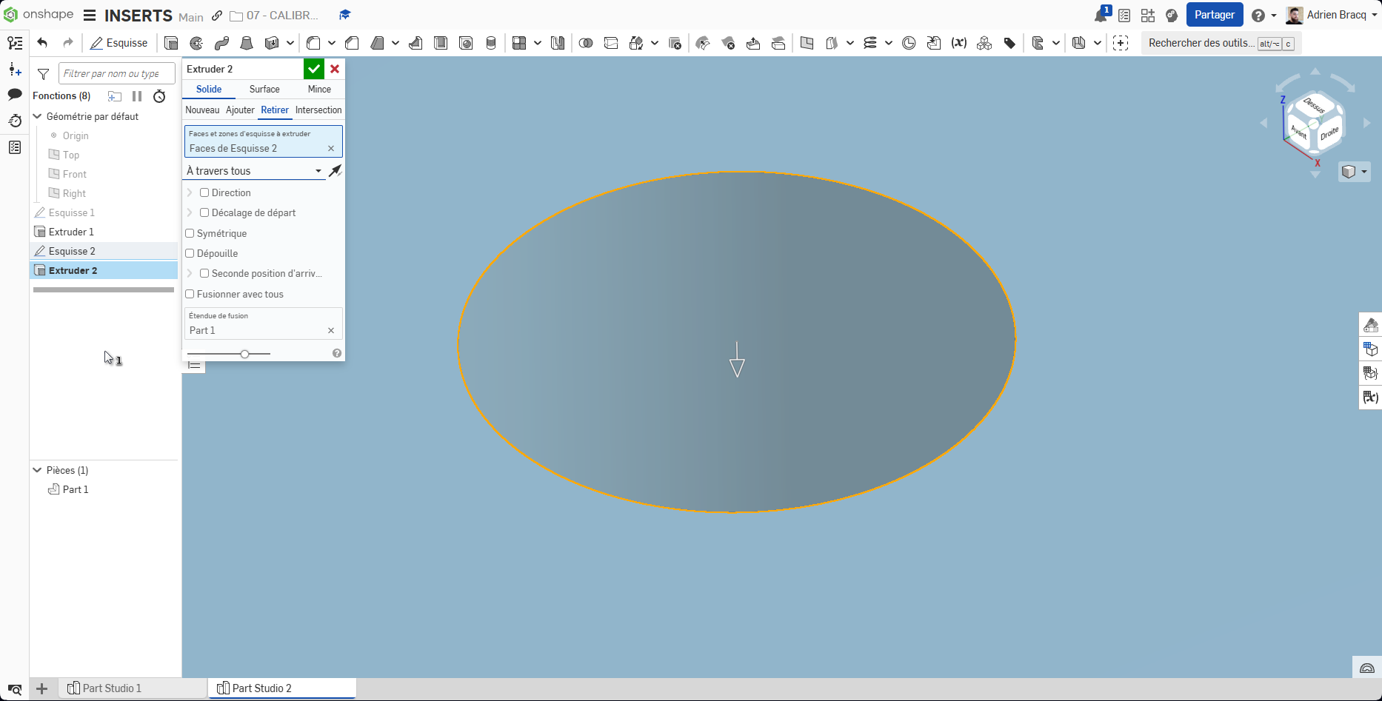This screenshot has height=701, width=1382.
Task: Click the undo arrow
Action: (x=42, y=43)
